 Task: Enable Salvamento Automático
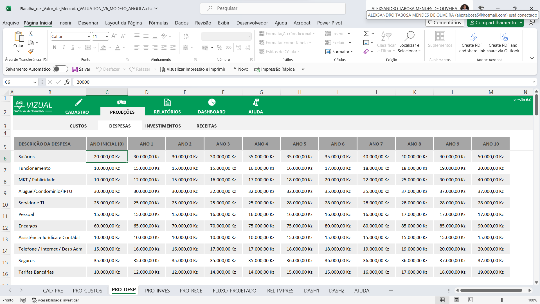click(x=60, y=69)
